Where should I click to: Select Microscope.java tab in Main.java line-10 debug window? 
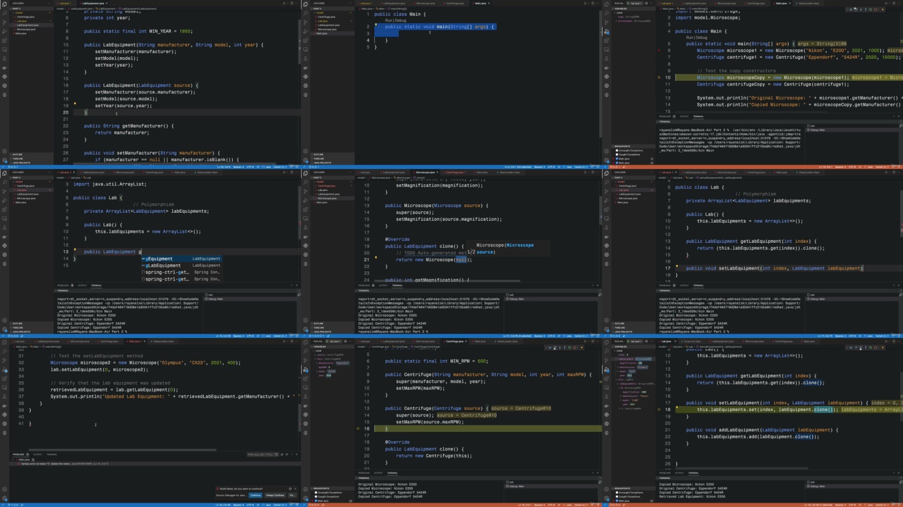[x=726, y=3]
